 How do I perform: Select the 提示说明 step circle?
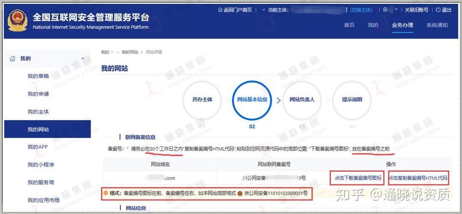click(x=352, y=100)
